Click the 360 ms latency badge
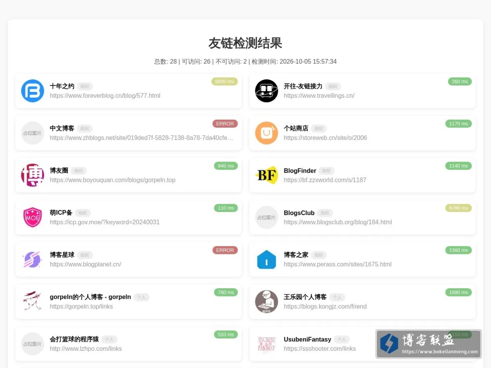The height and width of the screenshot is (368, 491). click(x=460, y=81)
